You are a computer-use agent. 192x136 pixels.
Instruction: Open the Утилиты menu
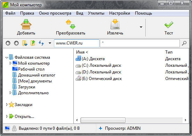96,13
